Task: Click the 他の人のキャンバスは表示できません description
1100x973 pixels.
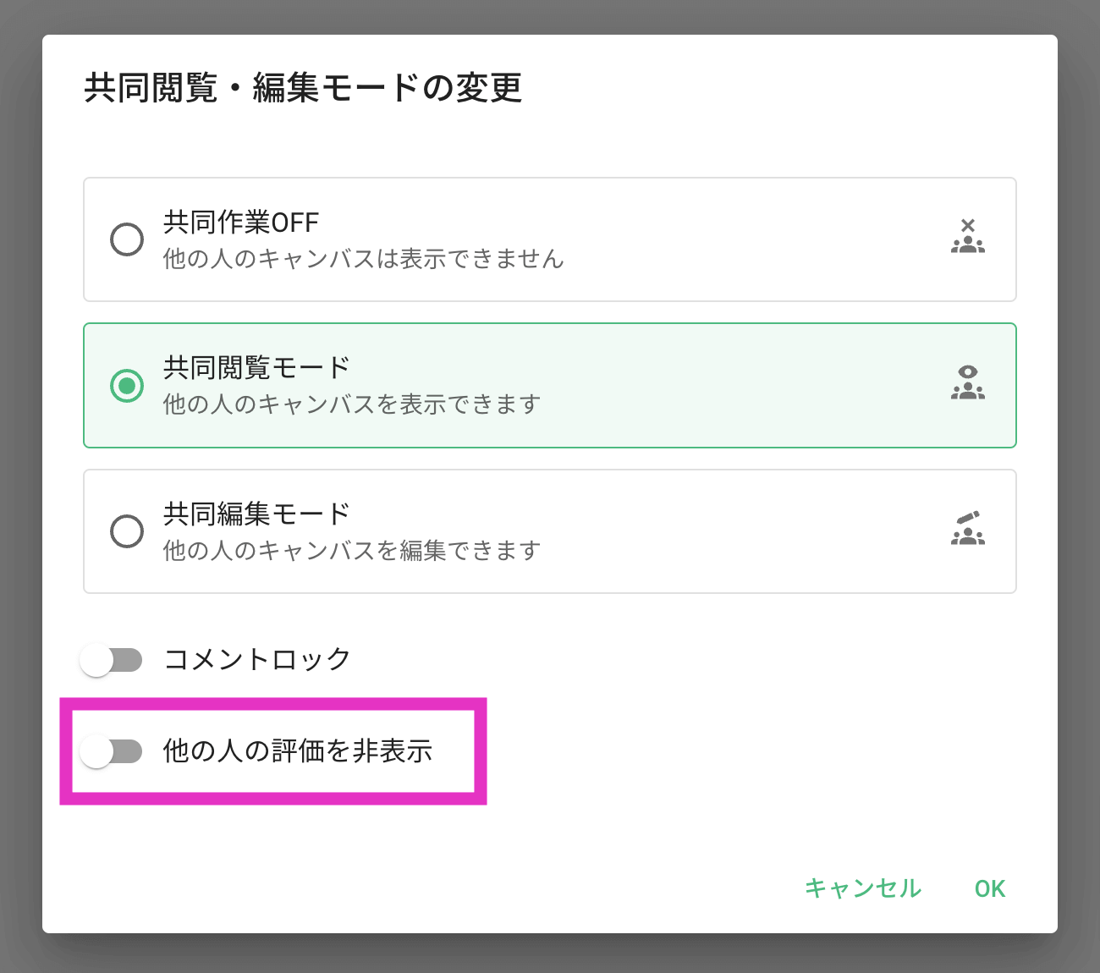Action: coord(363,259)
